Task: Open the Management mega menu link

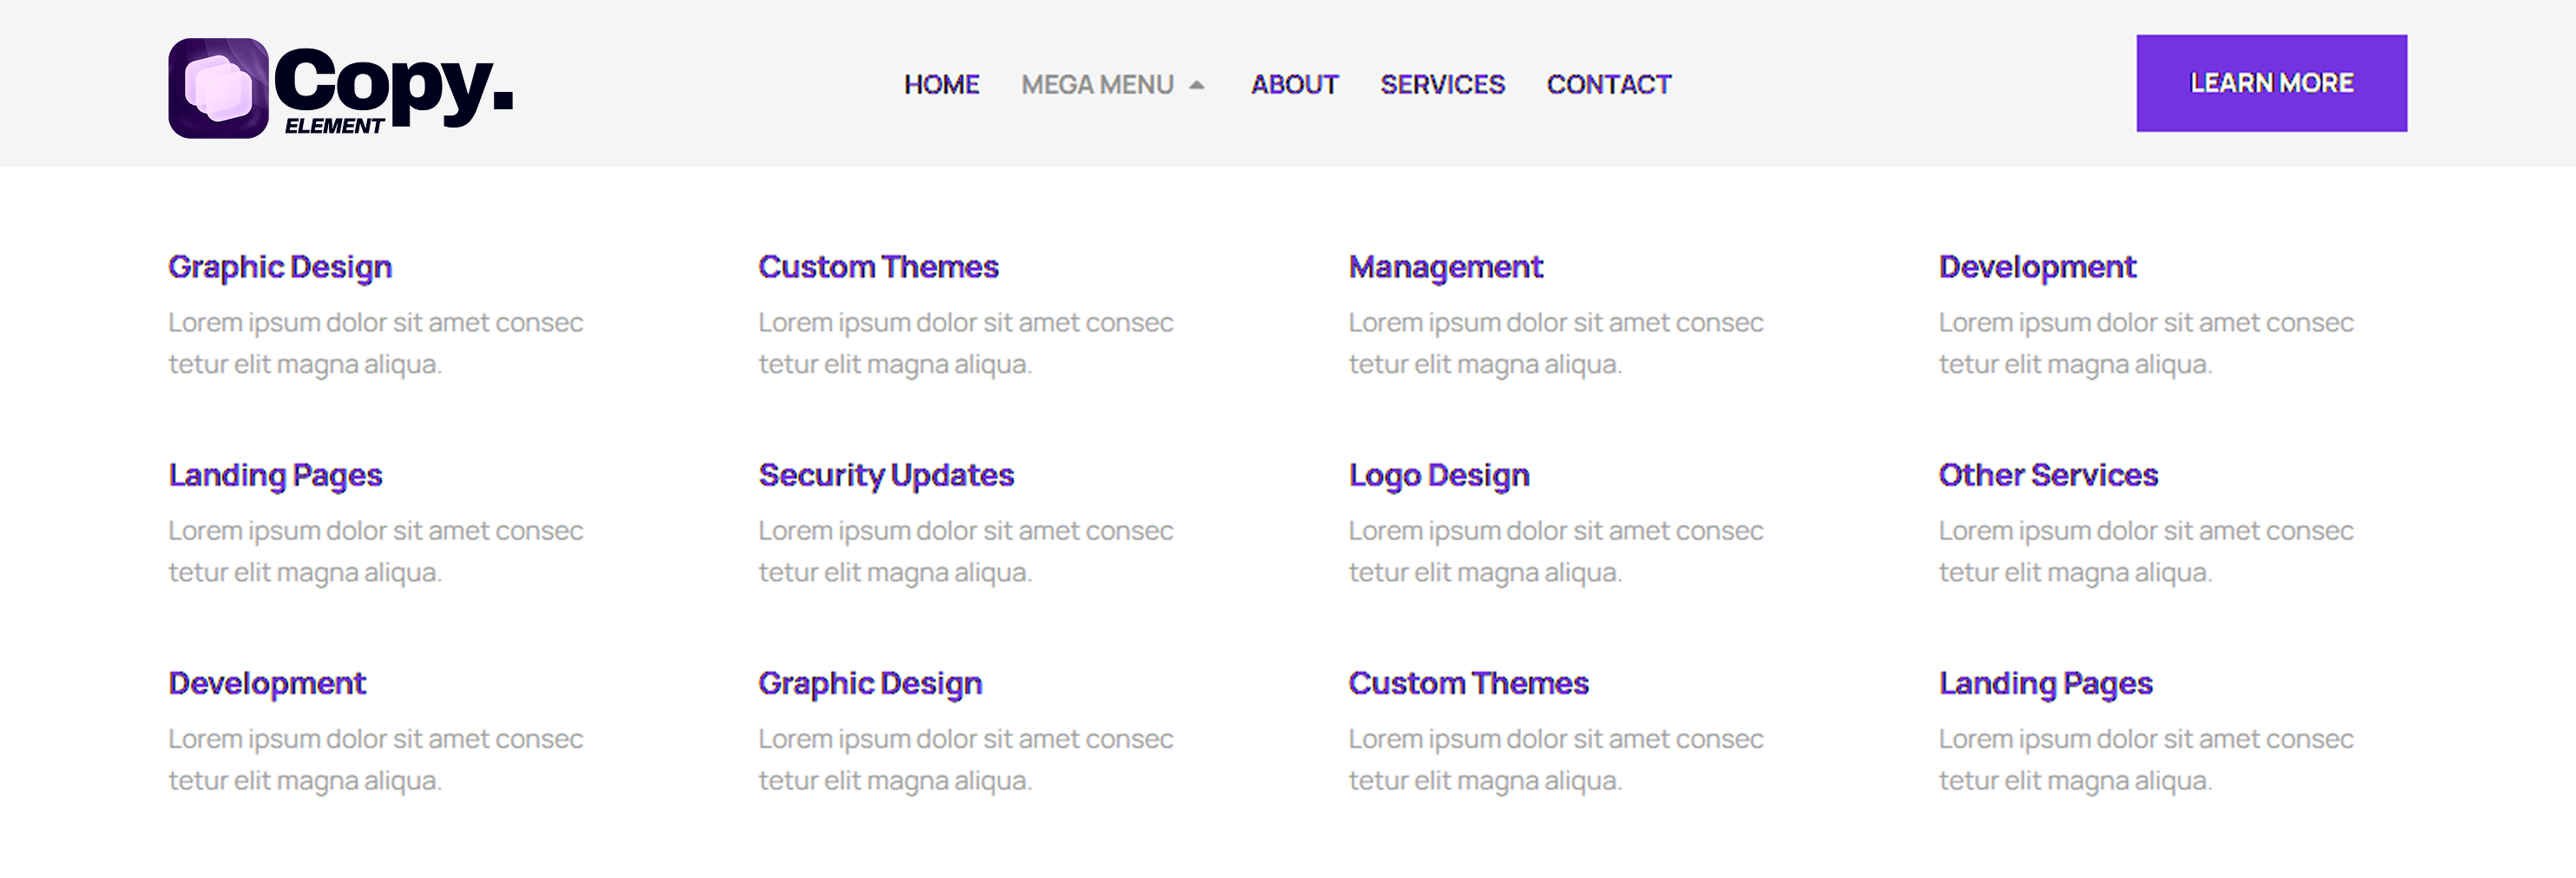Action: (x=1445, y=266)
